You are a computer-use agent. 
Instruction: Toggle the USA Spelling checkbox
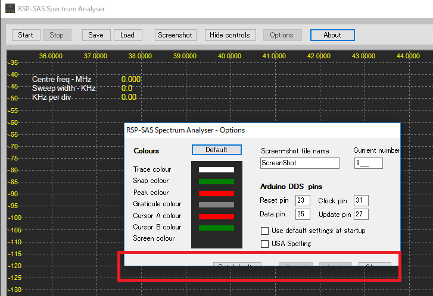pyautogui.click(x=264, y=244)
